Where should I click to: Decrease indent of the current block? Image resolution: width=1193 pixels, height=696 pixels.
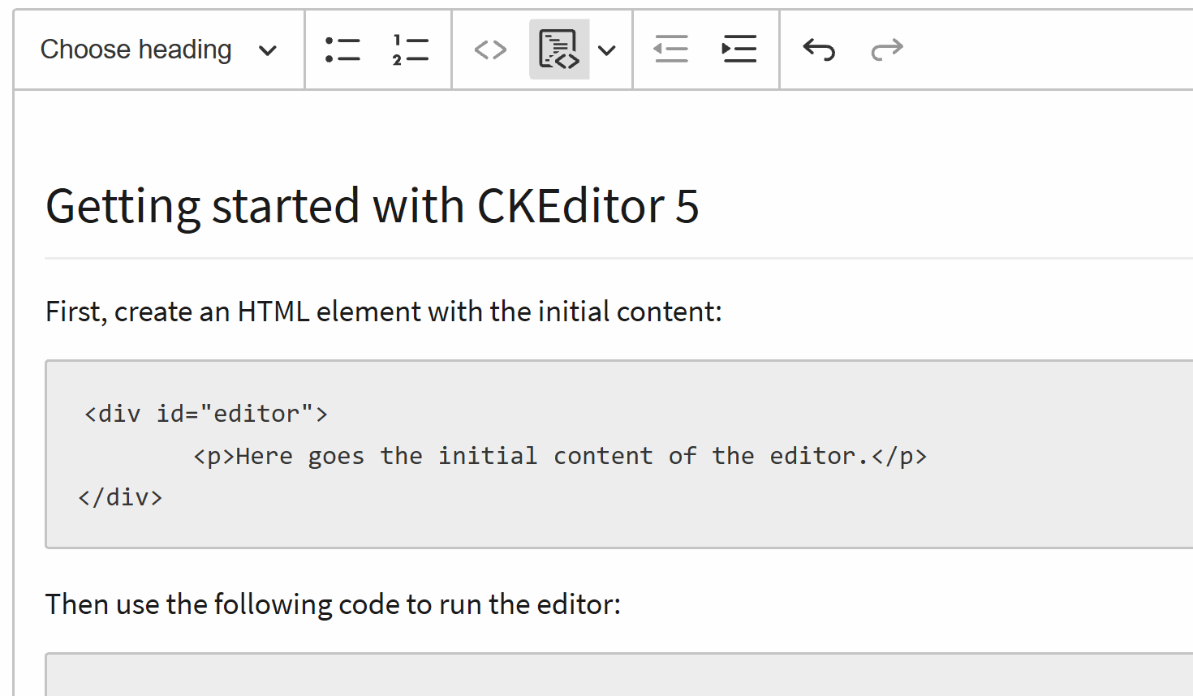coord(670,49)
